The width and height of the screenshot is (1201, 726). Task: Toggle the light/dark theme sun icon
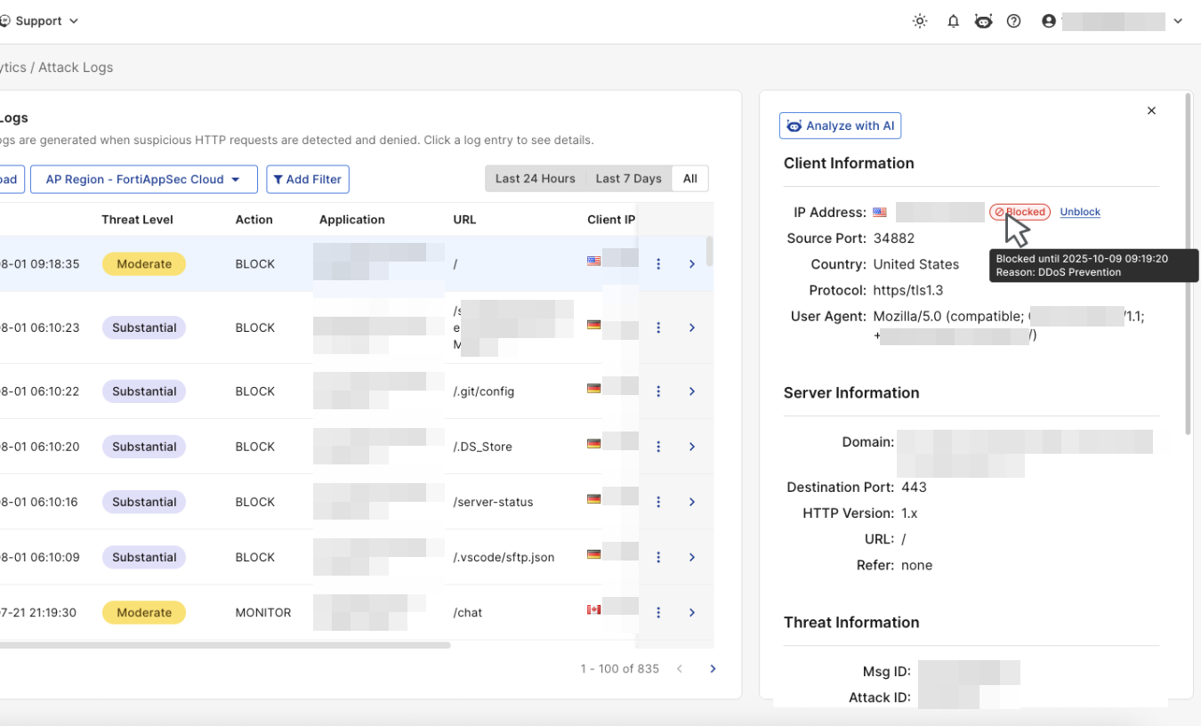(x=920, y=21)
